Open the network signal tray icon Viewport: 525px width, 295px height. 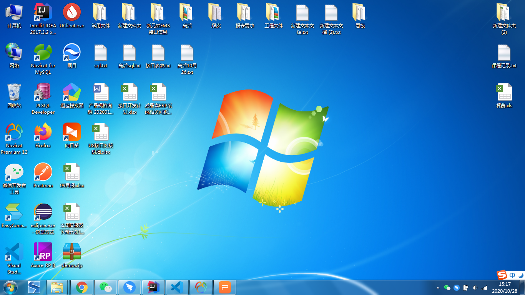(484, 288)
